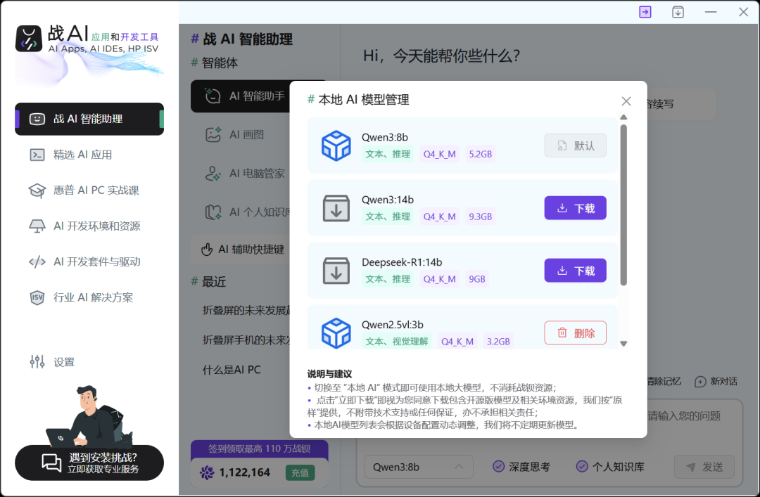
Task: Click 遇到安装挑战? support banner
Action: (89, 463)
